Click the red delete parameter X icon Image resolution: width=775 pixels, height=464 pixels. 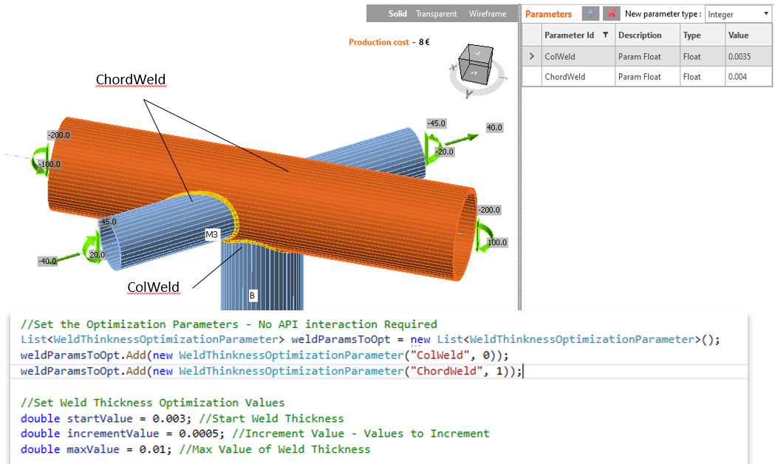click(x=611, y=13)
